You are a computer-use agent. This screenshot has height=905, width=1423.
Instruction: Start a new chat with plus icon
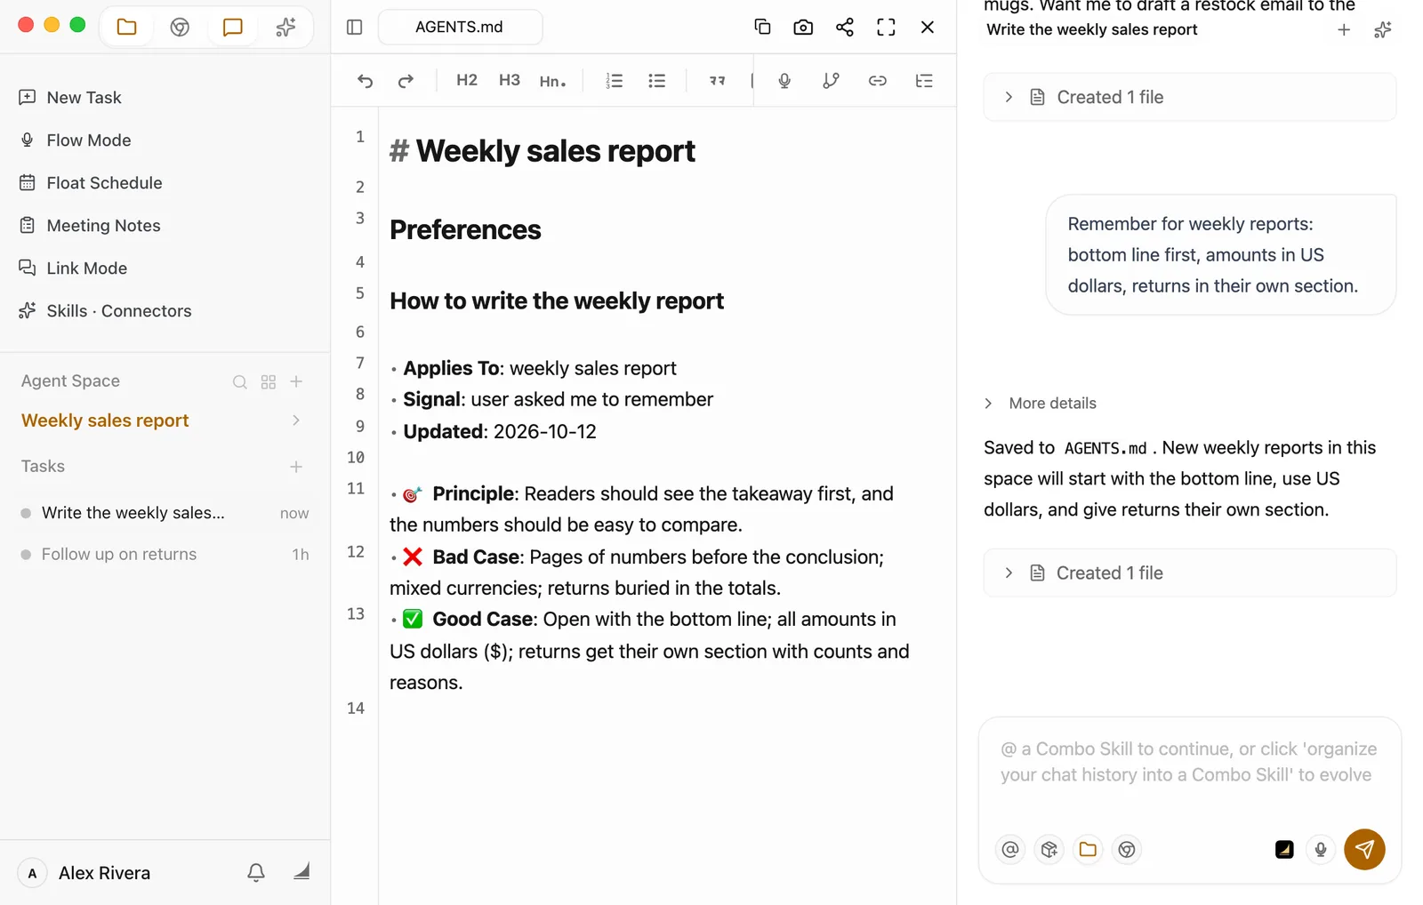[x=1344, y=30]
